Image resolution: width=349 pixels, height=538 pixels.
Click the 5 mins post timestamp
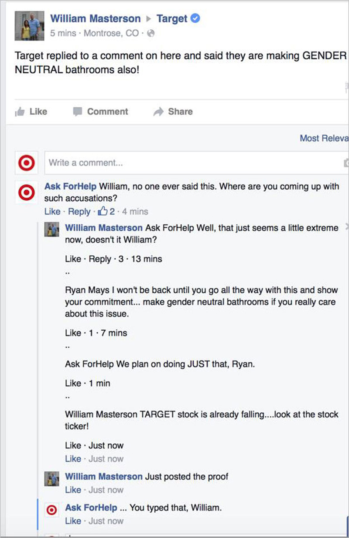coord(63,33)
